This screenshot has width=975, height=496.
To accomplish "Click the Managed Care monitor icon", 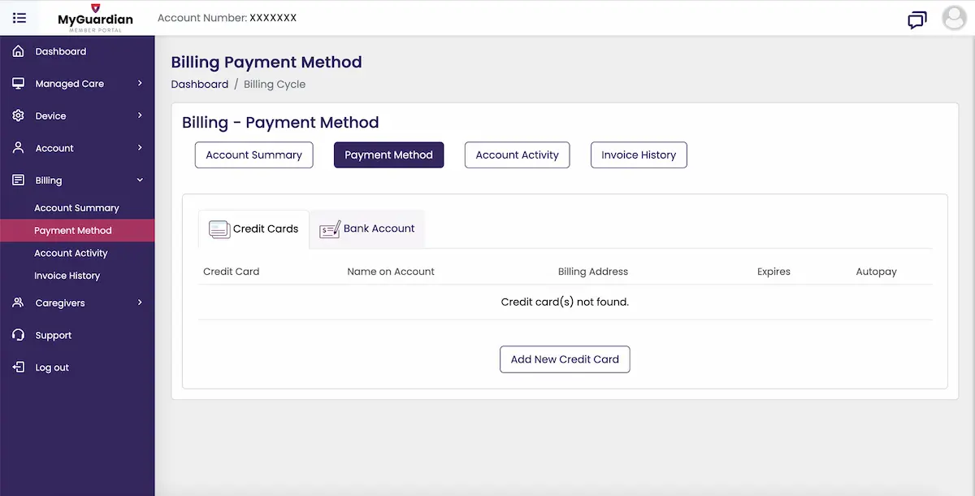I will coord(18,83).
